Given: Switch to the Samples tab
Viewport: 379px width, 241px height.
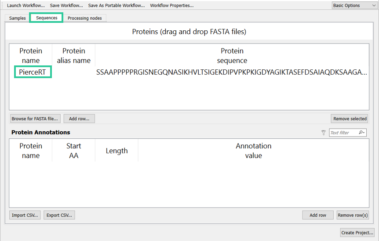Looking at the screenshot, I should click(18, 18).
